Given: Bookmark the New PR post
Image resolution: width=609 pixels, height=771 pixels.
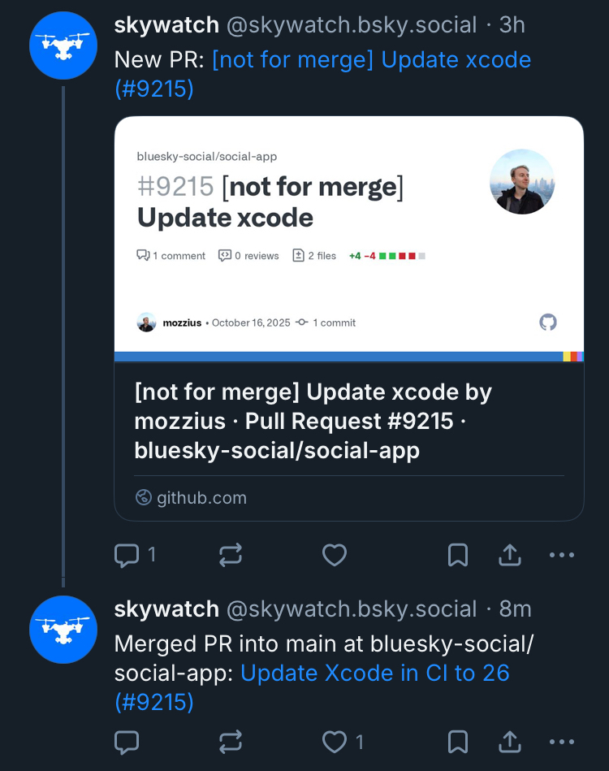Looking at the screenshot, I should pos(458,555).
